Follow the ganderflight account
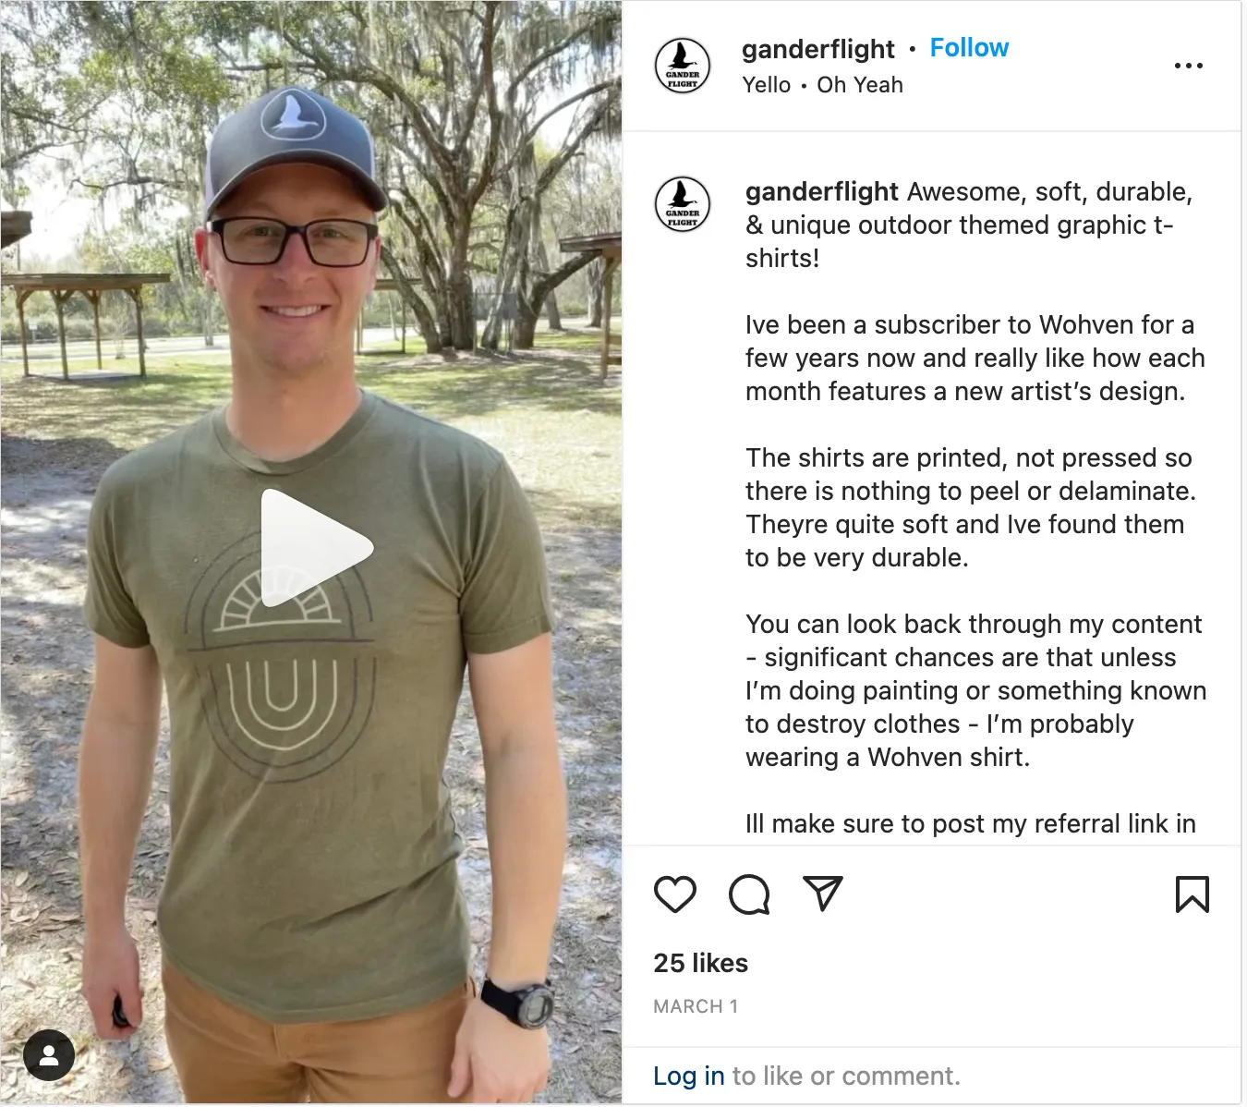 [969, 48]
